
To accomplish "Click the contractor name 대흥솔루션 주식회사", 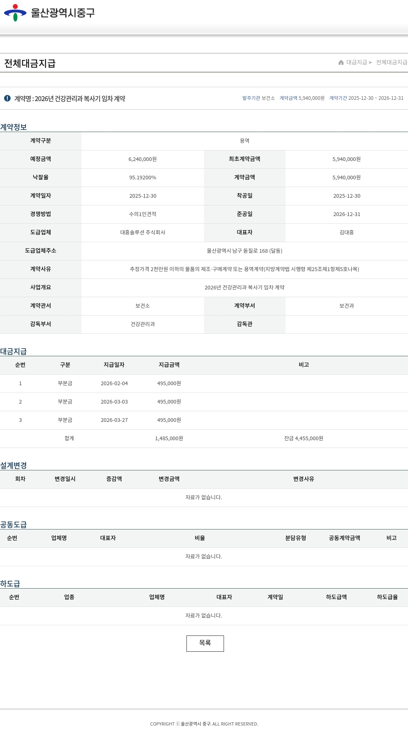I will (142, 232).
